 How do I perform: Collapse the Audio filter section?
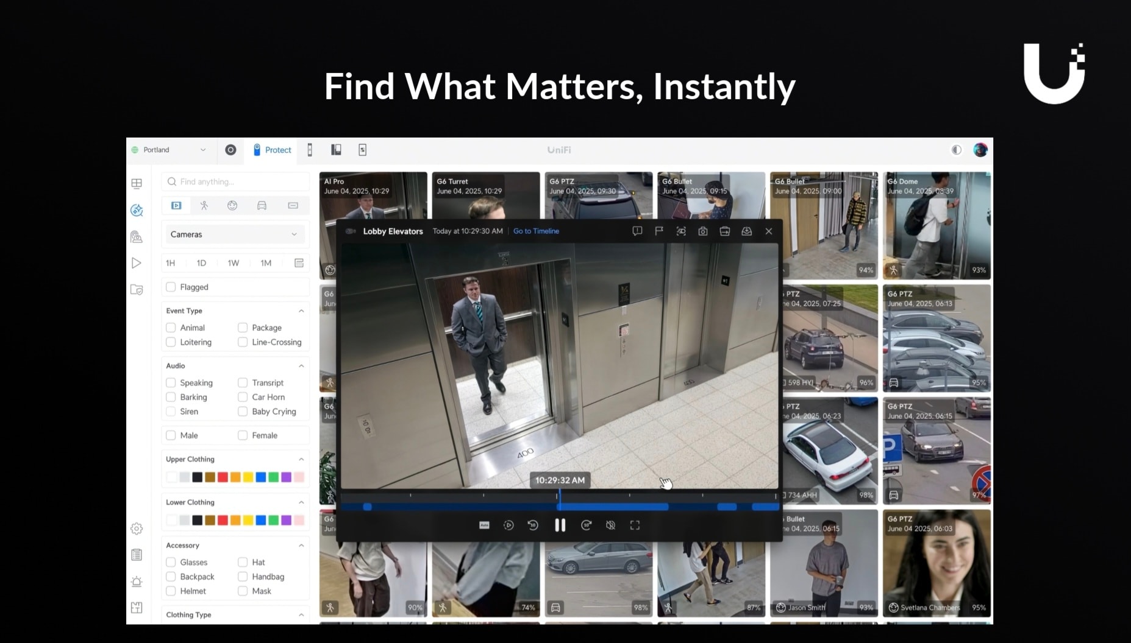(x=301, y=366)
